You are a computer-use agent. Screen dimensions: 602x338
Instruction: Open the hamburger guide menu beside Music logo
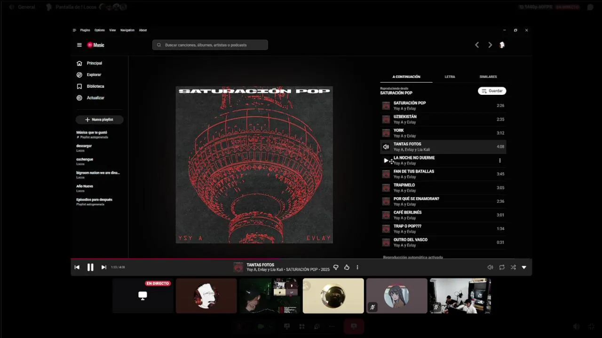[79, 45]
